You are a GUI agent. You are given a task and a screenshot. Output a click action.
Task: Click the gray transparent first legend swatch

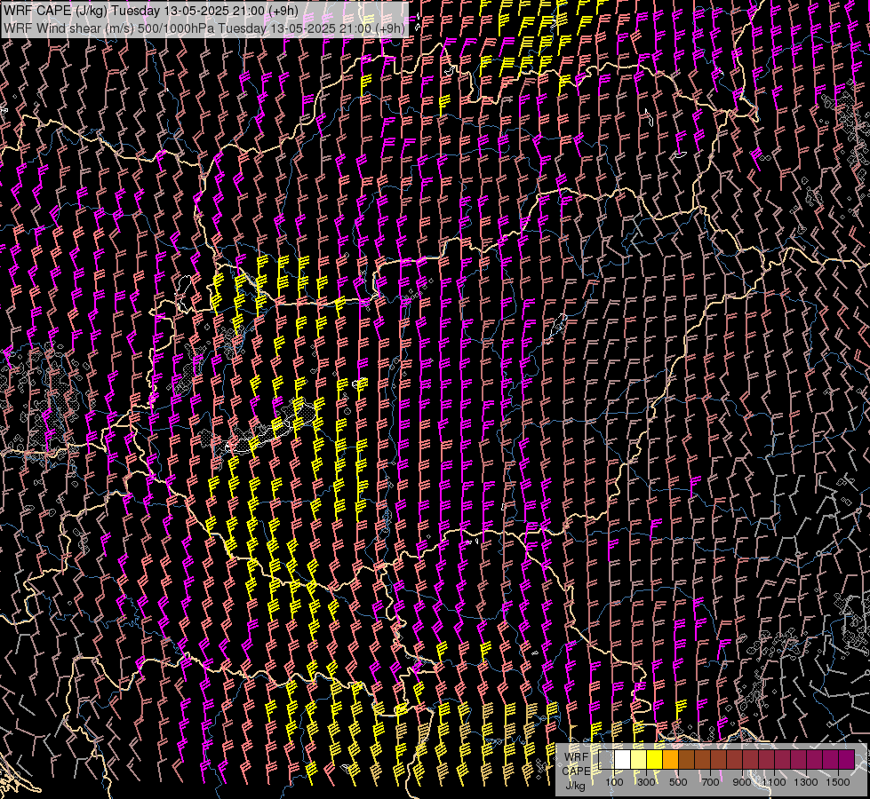[606, 760]
